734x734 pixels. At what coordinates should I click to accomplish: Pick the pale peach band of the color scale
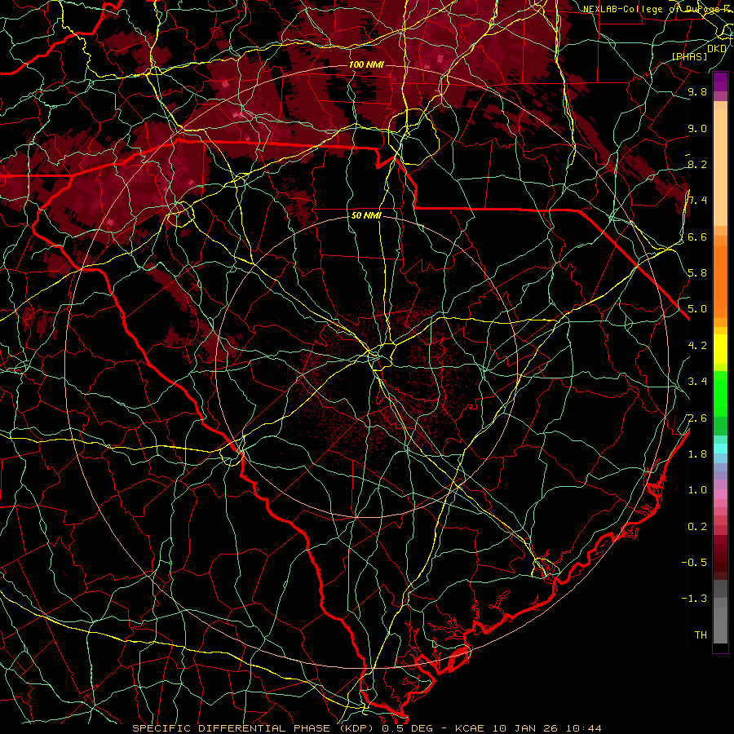[720, 167]
